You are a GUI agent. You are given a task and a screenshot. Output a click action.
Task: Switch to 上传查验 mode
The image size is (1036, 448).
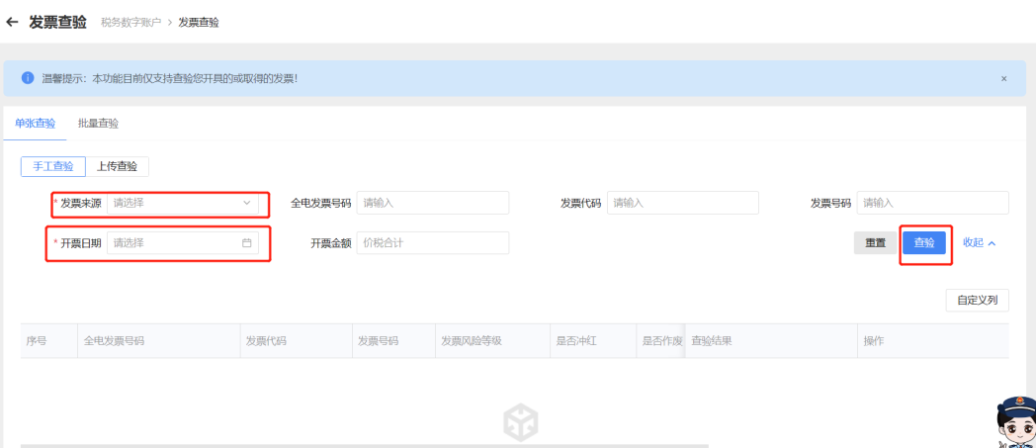point(117,166)
